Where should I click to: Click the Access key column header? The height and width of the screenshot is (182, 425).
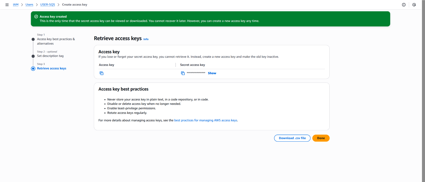pyautogui.click(x=106, y=65)
